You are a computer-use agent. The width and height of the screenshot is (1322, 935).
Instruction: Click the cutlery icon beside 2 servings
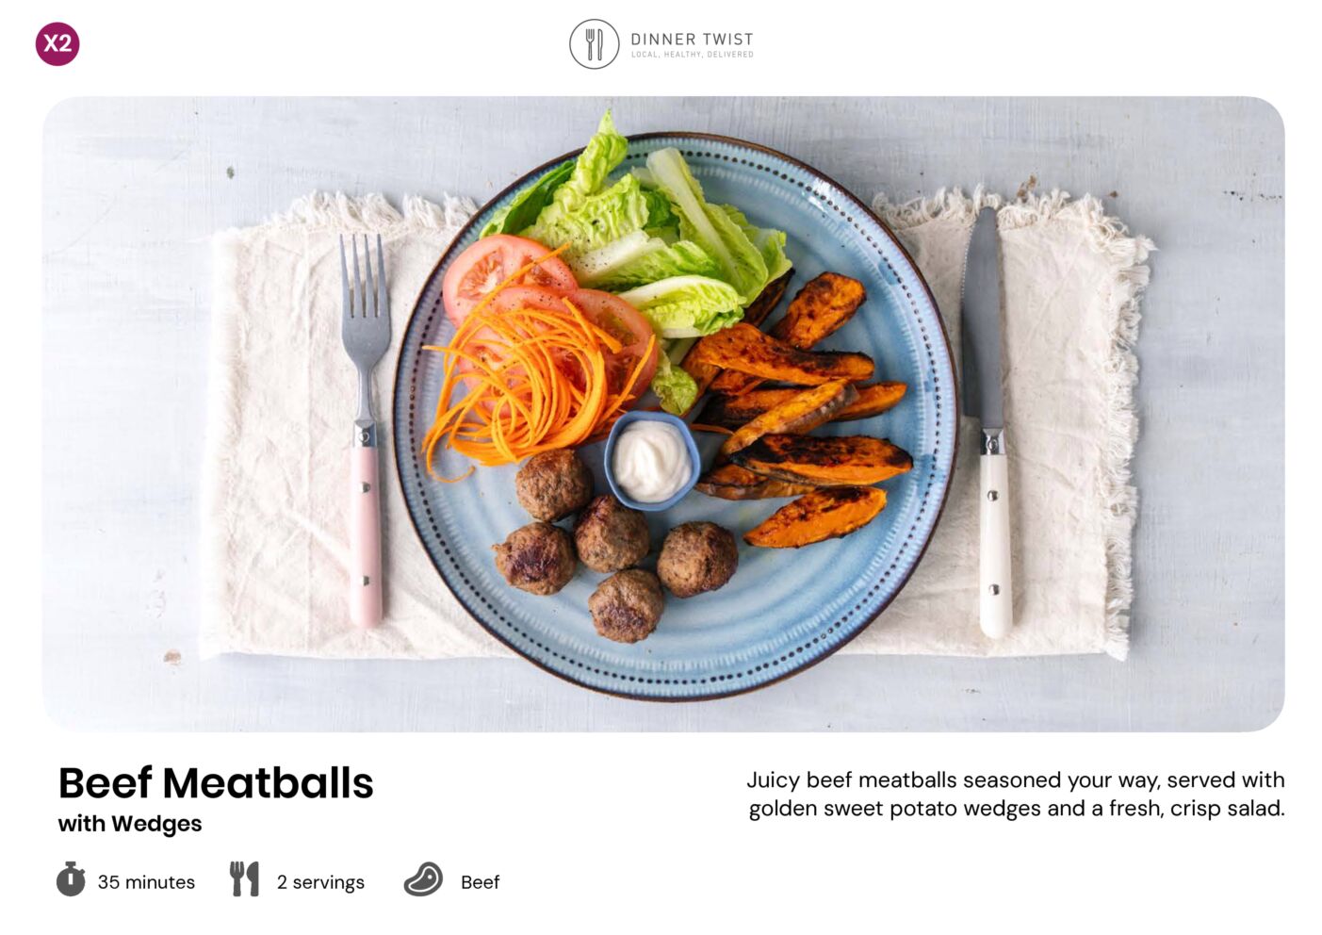click(x=244, y=878)
